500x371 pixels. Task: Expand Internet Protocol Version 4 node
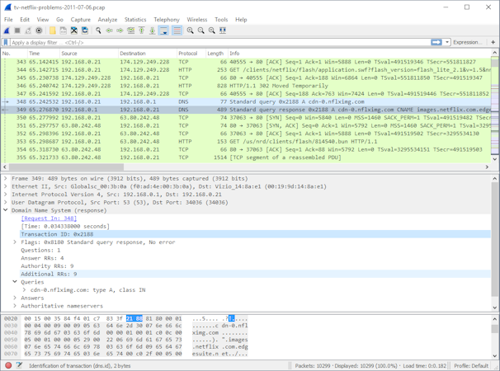(x=6, y=195)
